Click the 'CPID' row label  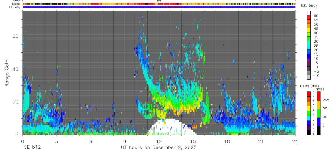point(16,1)
